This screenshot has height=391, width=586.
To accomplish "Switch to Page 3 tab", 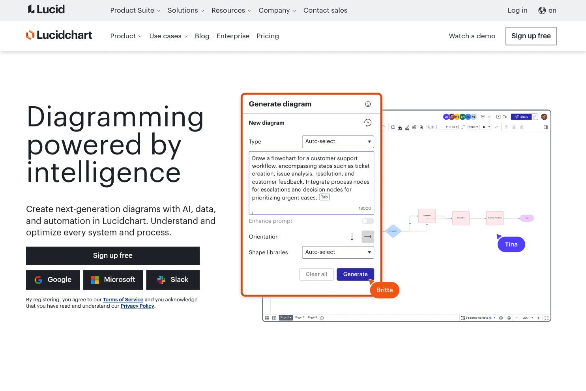I will [312, 318].
